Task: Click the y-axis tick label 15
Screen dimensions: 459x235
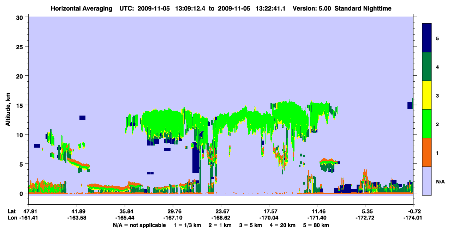Action: pyautogui.click(x=20, y=105)
